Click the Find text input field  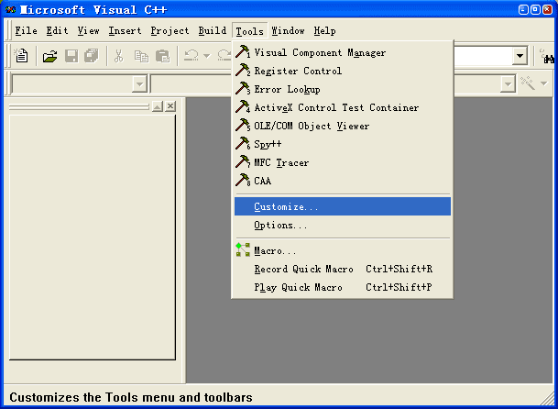pyautogui.click(x=482, y=56)
